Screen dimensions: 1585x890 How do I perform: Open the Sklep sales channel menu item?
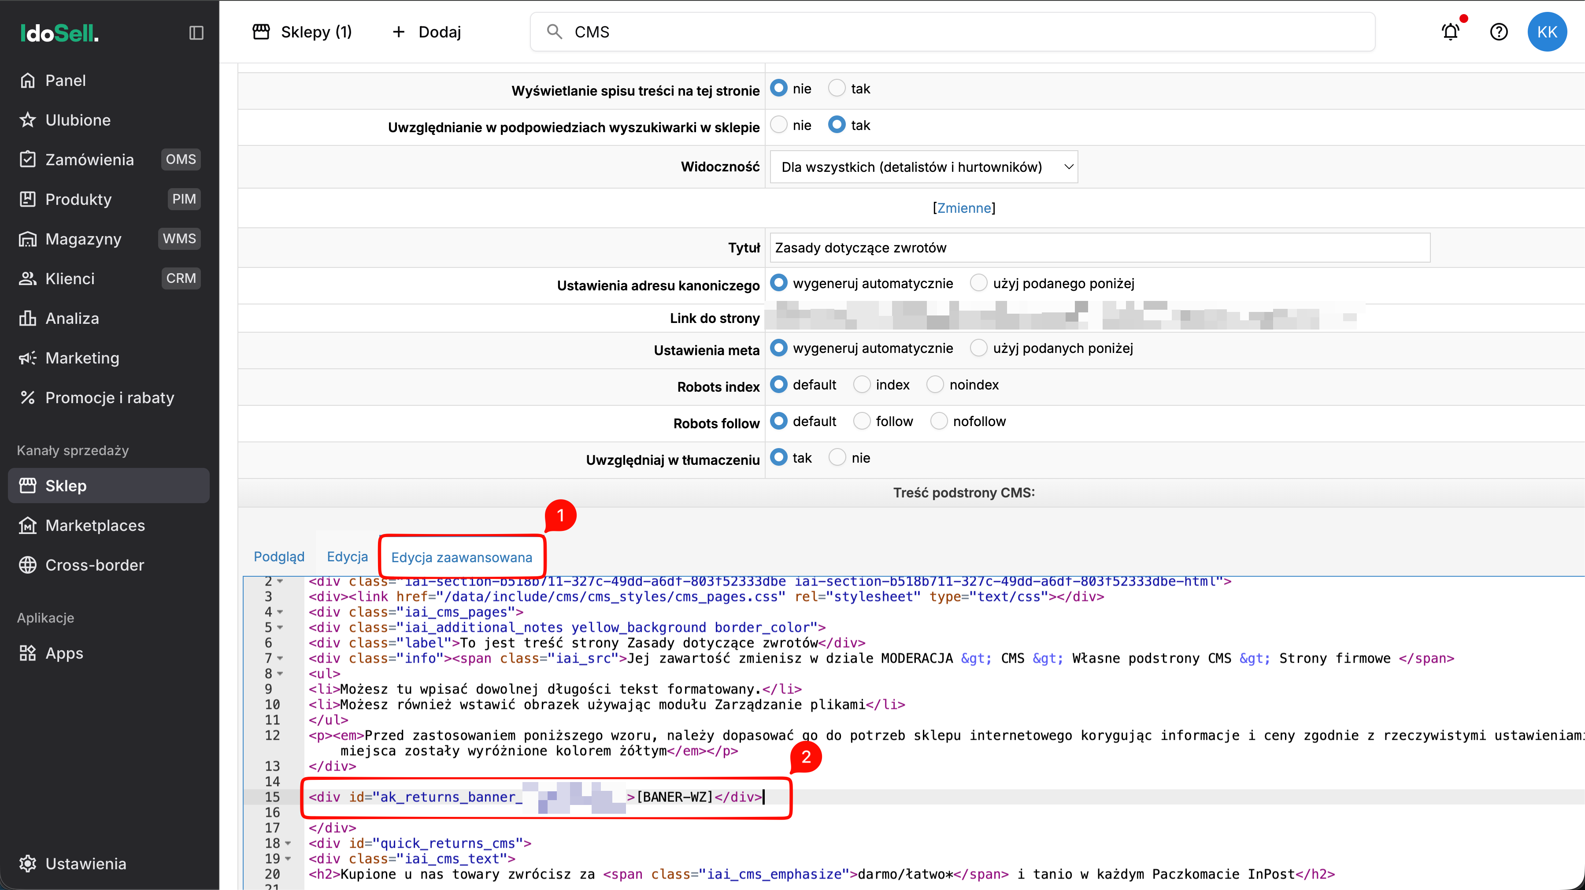(x=109, y=486)
